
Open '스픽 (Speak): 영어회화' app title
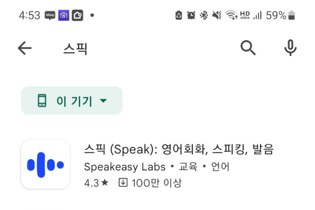(x=179, y=149)
